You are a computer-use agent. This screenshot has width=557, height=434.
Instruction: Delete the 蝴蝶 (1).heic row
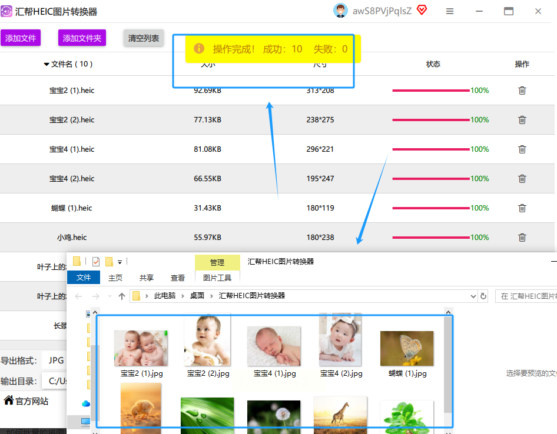(x=522, y=208)
